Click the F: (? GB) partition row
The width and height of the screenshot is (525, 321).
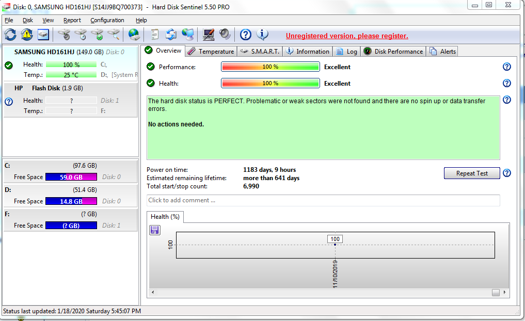coord(70,219)
